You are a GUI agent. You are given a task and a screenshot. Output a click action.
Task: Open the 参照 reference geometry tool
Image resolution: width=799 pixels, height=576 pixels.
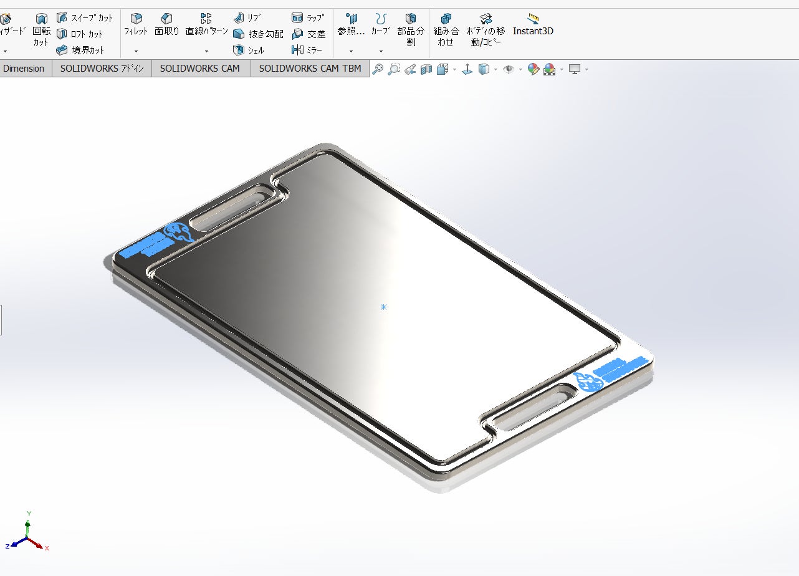point(351,25)
